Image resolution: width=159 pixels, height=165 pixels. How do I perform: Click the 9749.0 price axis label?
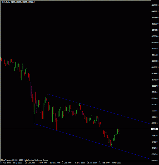155,92
